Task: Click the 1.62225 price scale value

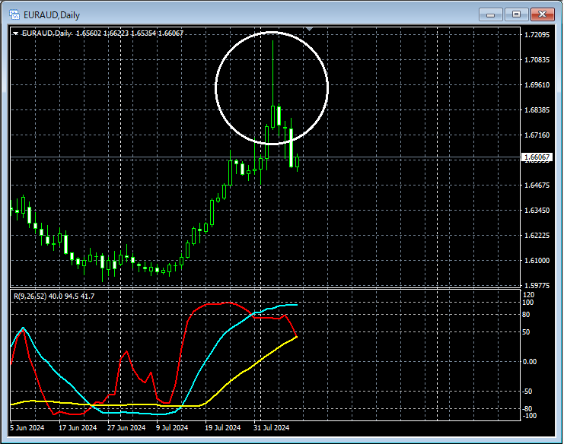Action: click(x=537, y=235)
